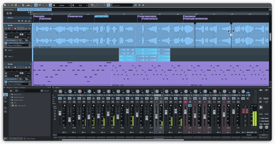275x144 pixels.
Task: Expand the MAGIX Plugins folder
Action: click(x=10, y=97)
